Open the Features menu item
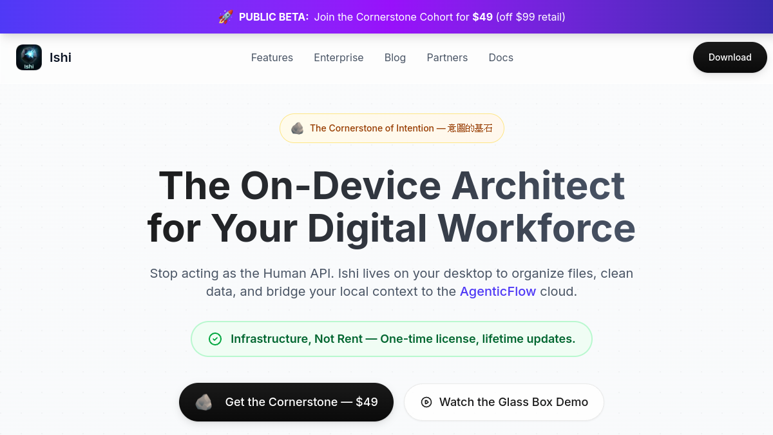The height and width of the screenshot is (435, 773). pyautogui.click(x=272, y=57)
